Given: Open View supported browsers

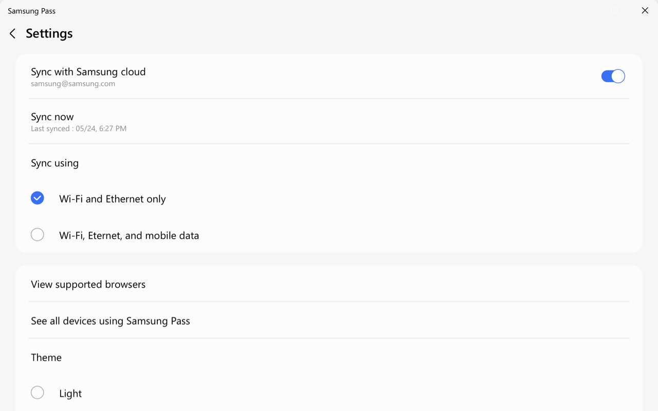Looking at the screenshot, I should (88, 285).
